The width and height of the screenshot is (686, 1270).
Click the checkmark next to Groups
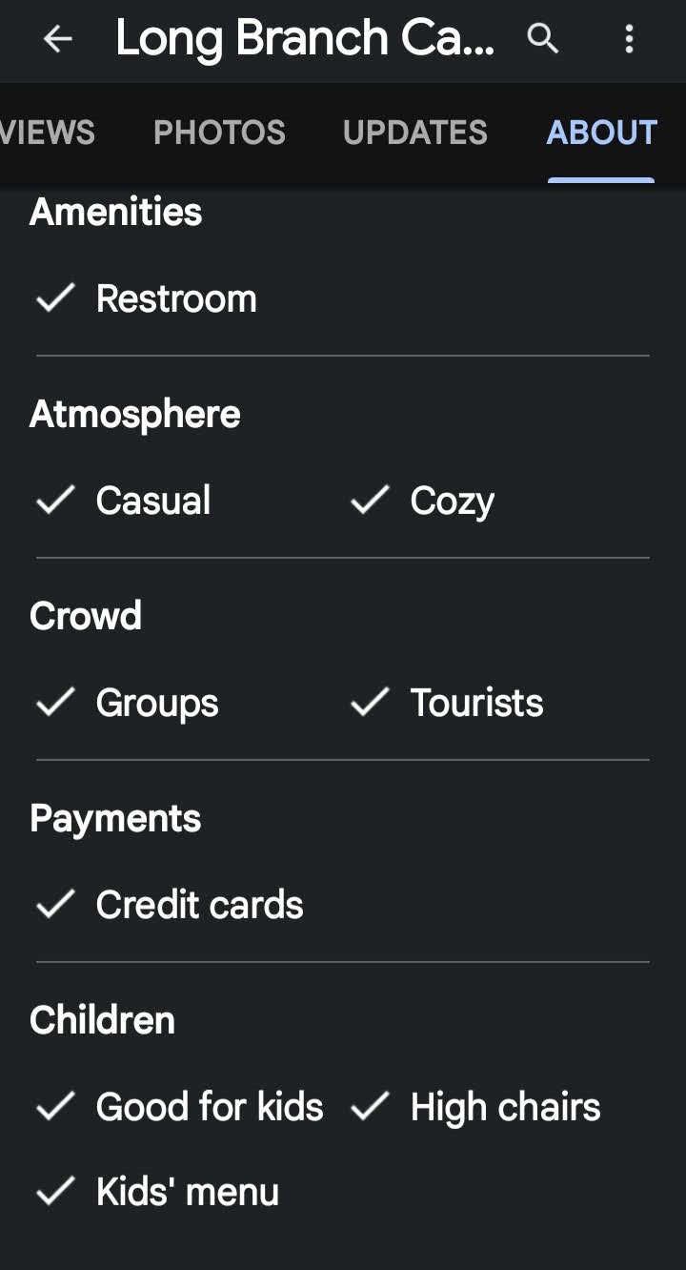(55, 703)
